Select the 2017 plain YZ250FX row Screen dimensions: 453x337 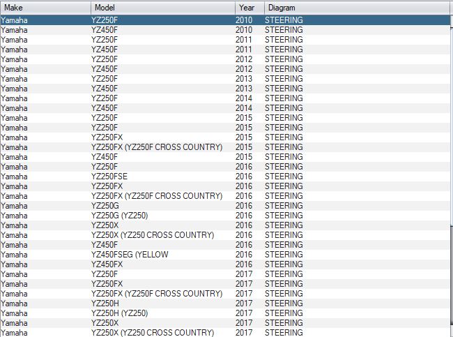[x=225, y=284]
